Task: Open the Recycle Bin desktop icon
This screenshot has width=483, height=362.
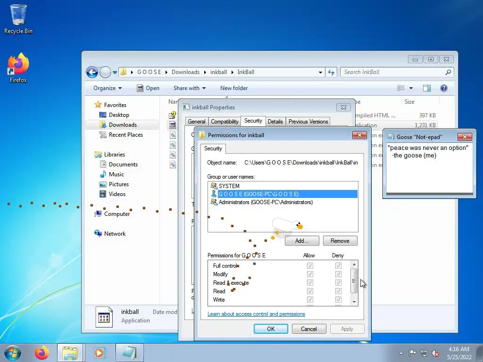Action: [18, 18]
